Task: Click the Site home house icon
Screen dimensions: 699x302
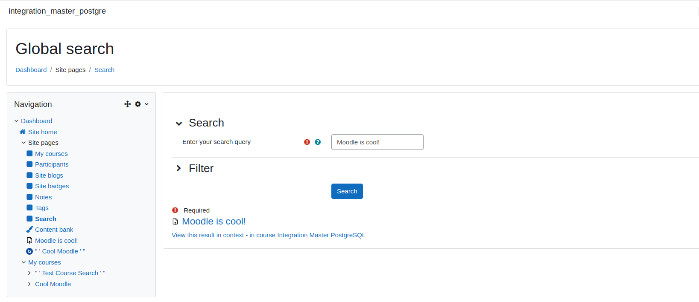Action: click(x=23, y=132)
